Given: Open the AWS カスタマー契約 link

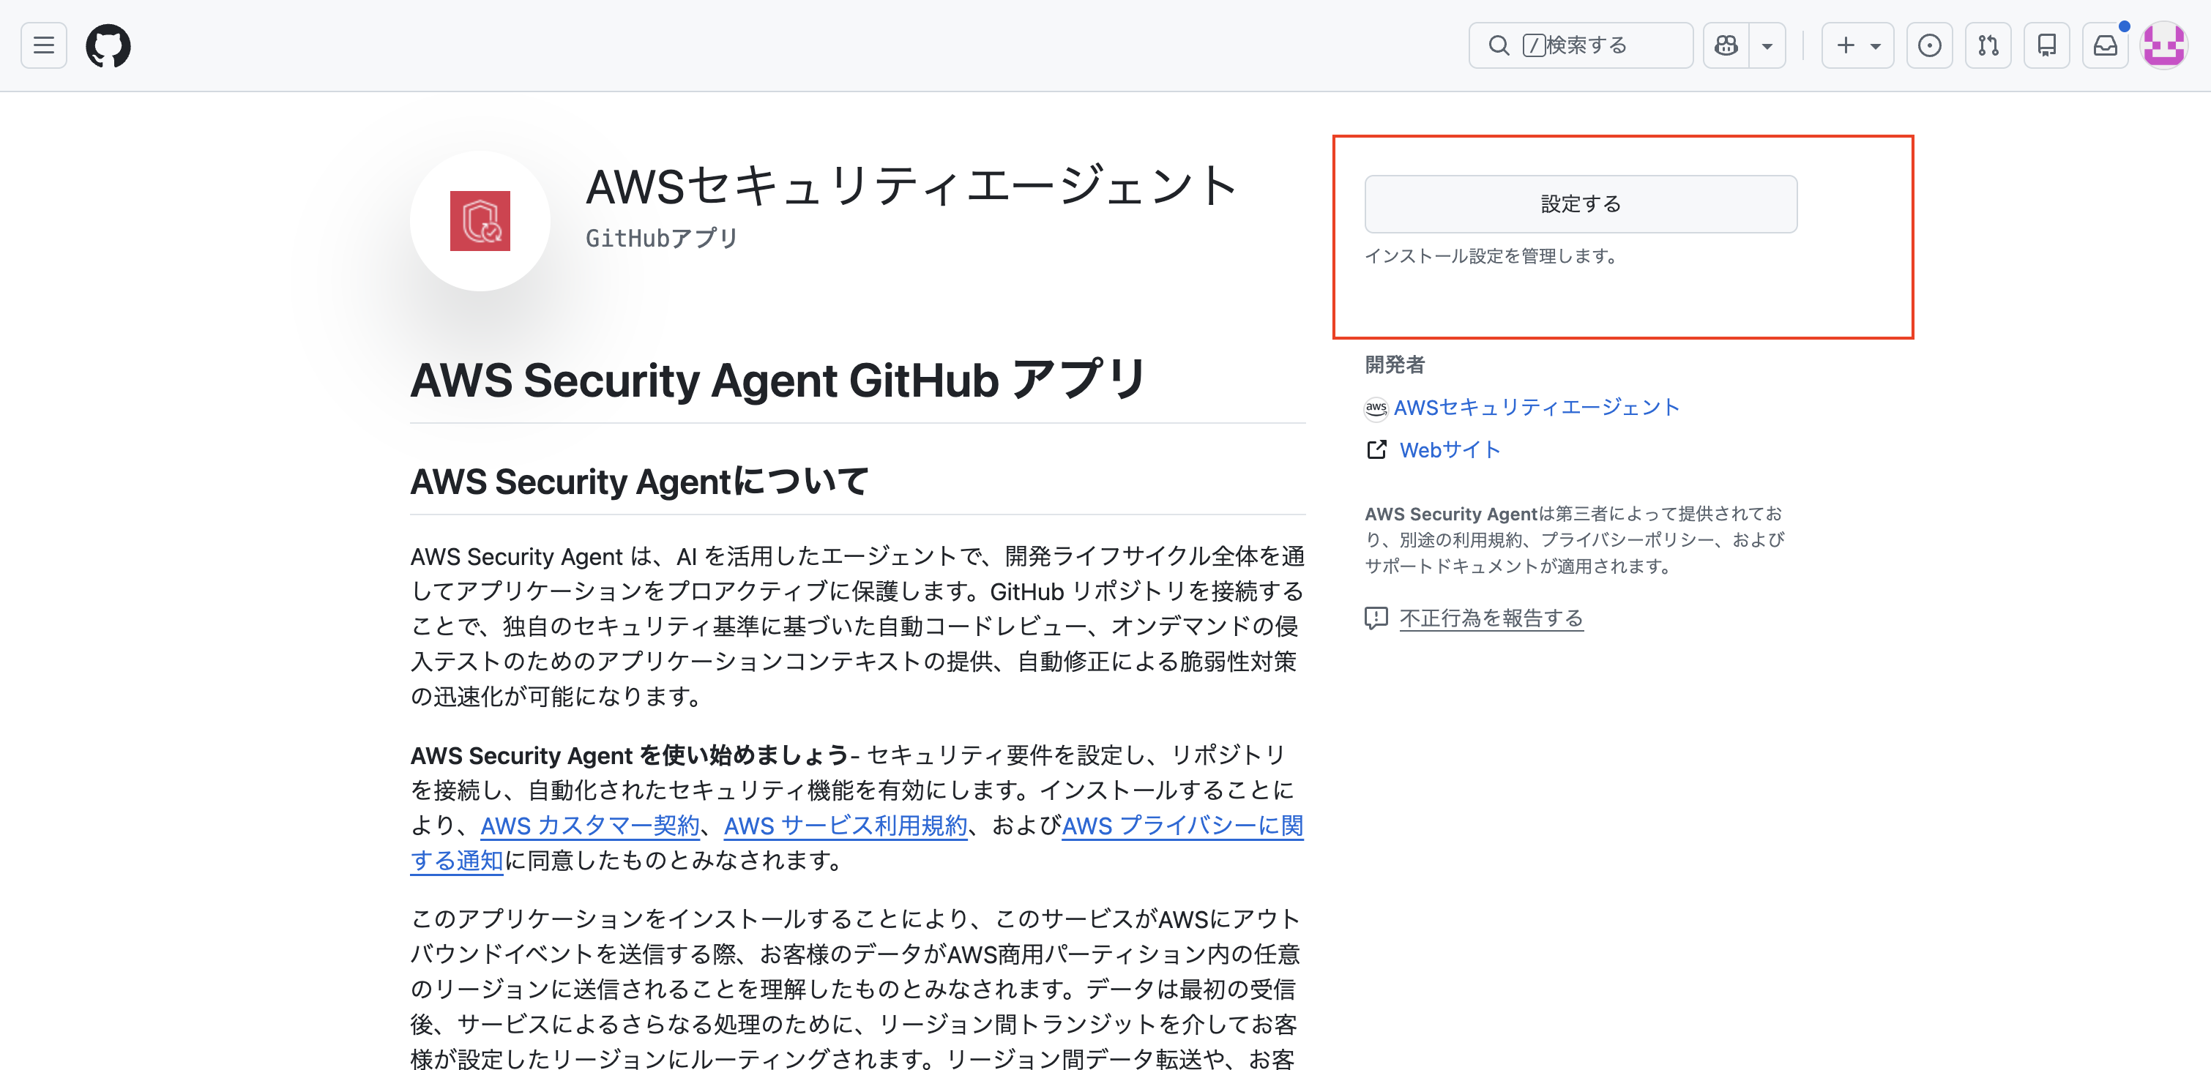Looking at the screenshot, I should 589,826.
